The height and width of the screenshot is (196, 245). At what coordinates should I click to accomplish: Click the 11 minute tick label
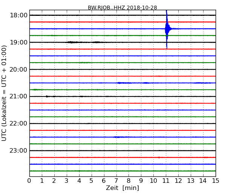(166, 181)
